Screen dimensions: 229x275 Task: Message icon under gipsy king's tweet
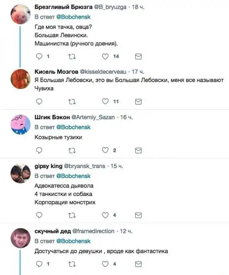coord(139,215)
